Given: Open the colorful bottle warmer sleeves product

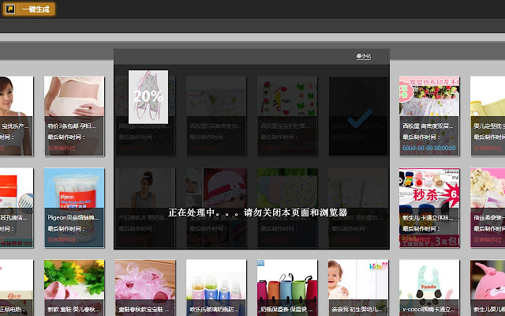Looking at the screenshot, I should pyautogui.click(x=287, y=288).
